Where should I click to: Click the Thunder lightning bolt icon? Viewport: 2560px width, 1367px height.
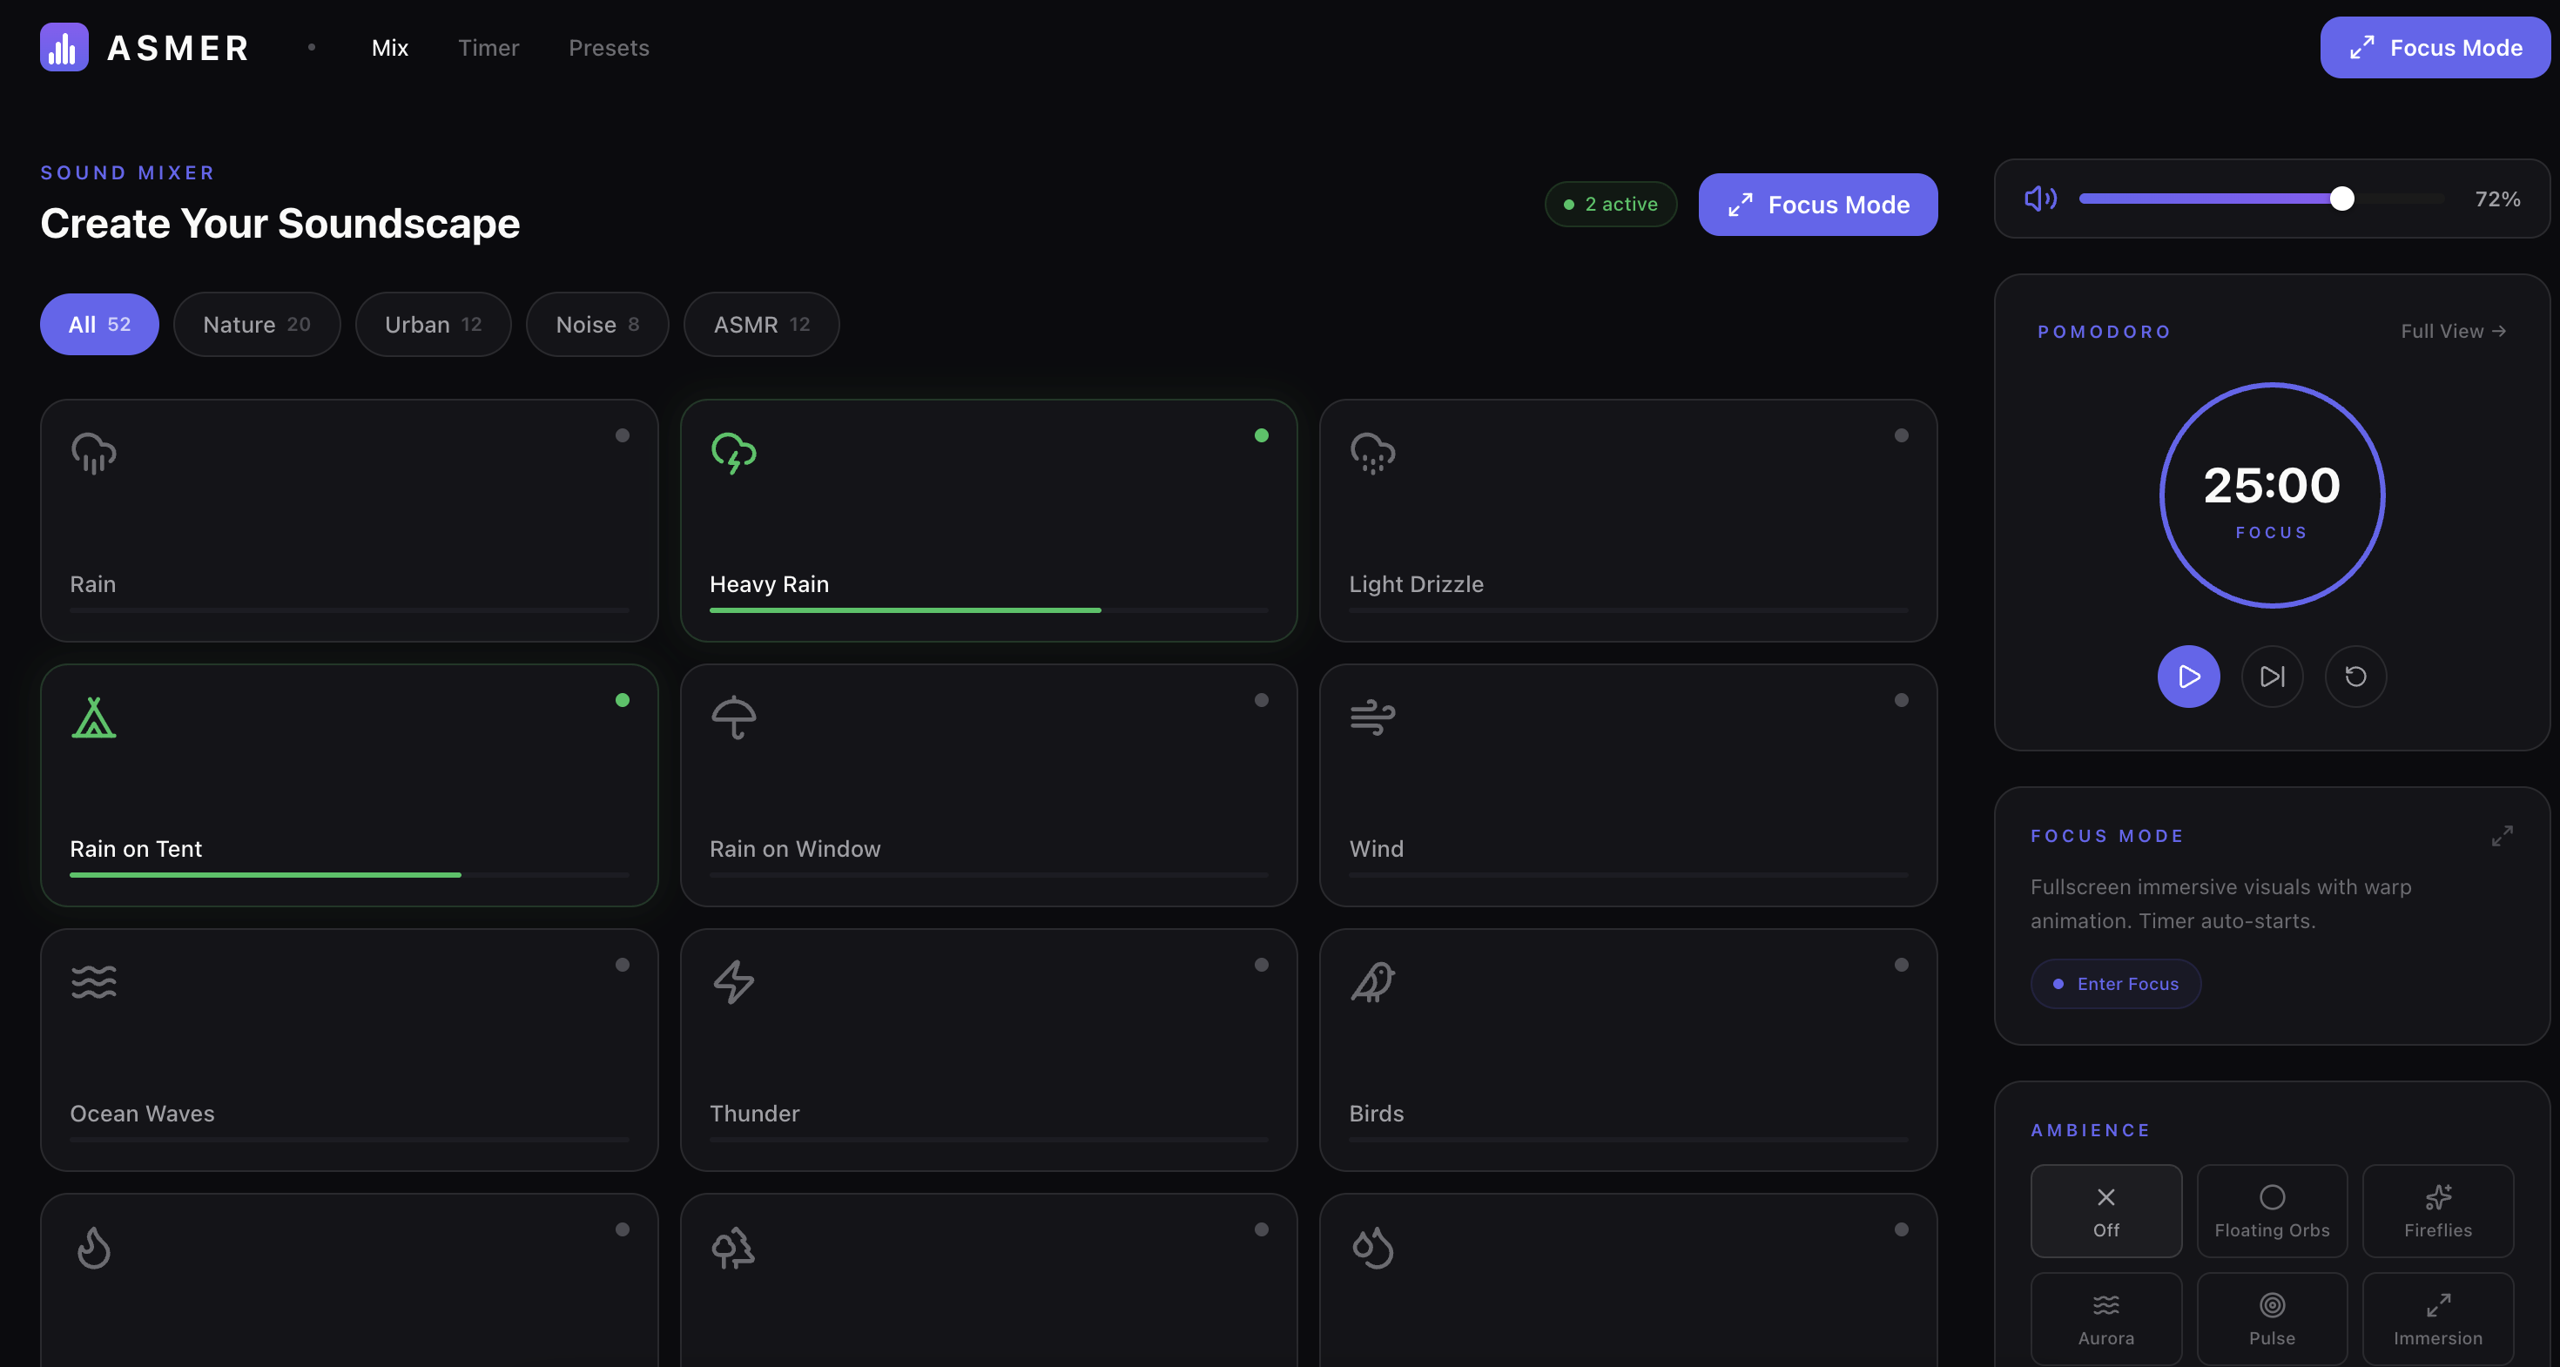point(732,982)
